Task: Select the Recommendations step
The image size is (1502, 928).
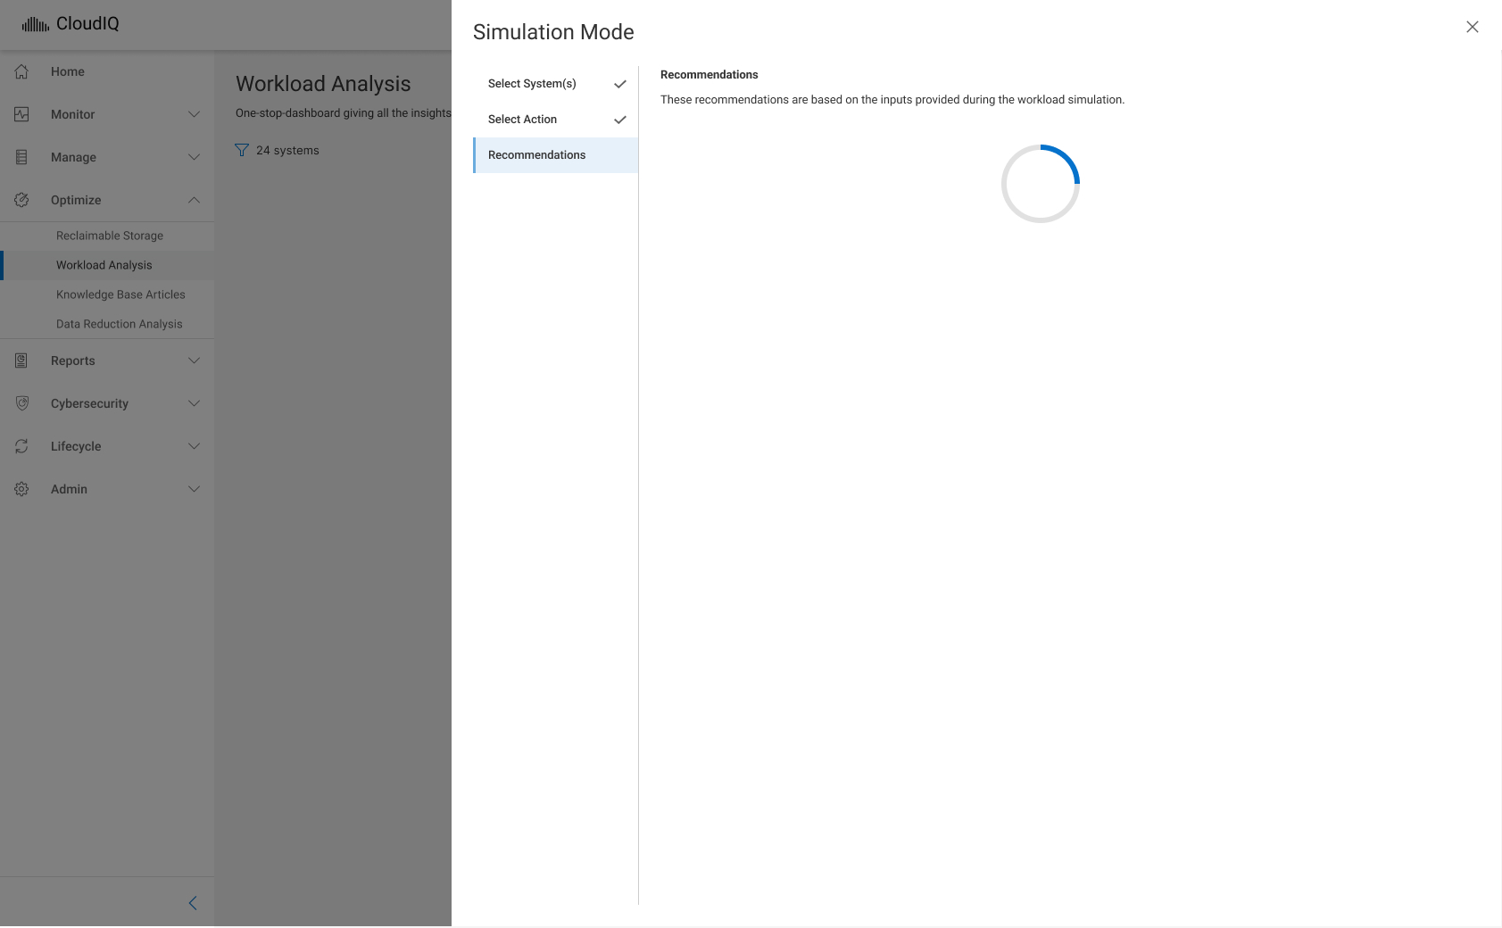Action: pyautogui.click(x=555, y=155)
